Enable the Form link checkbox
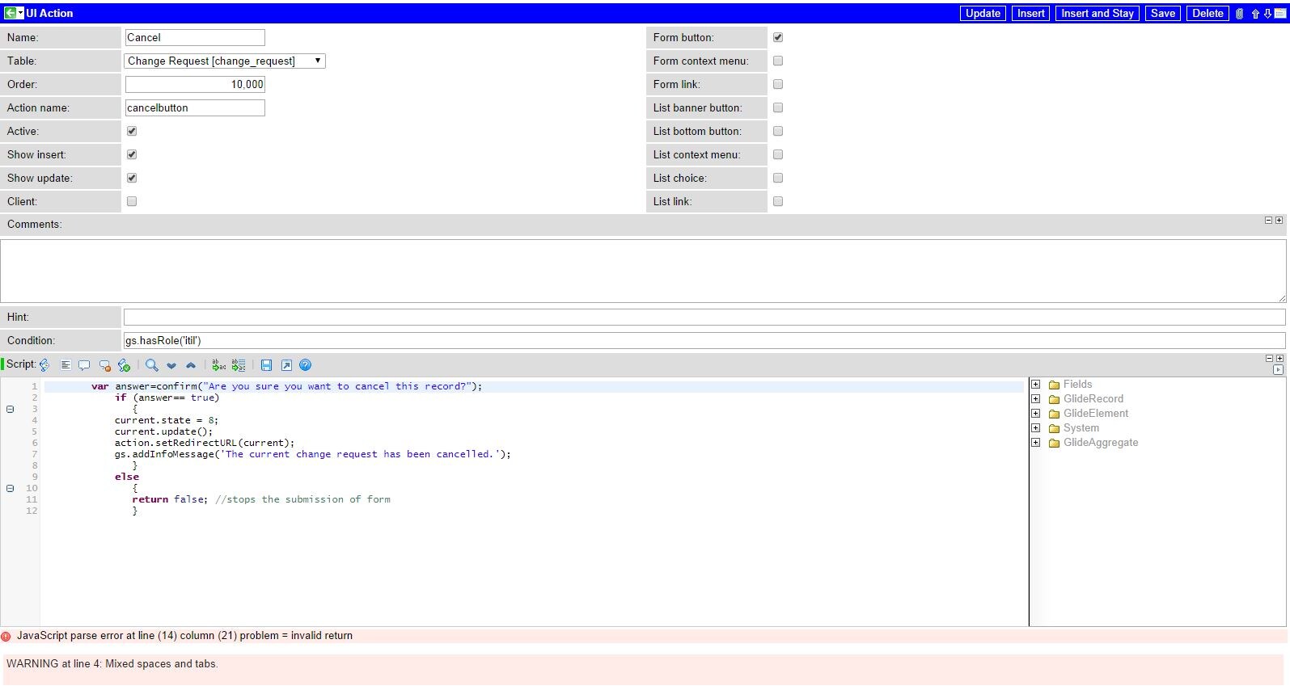 778,84
